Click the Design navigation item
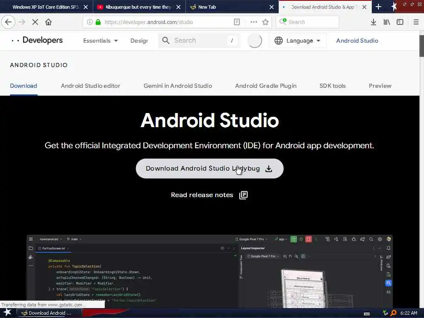The height and width of the screenshot is (318, 424). 139,41
